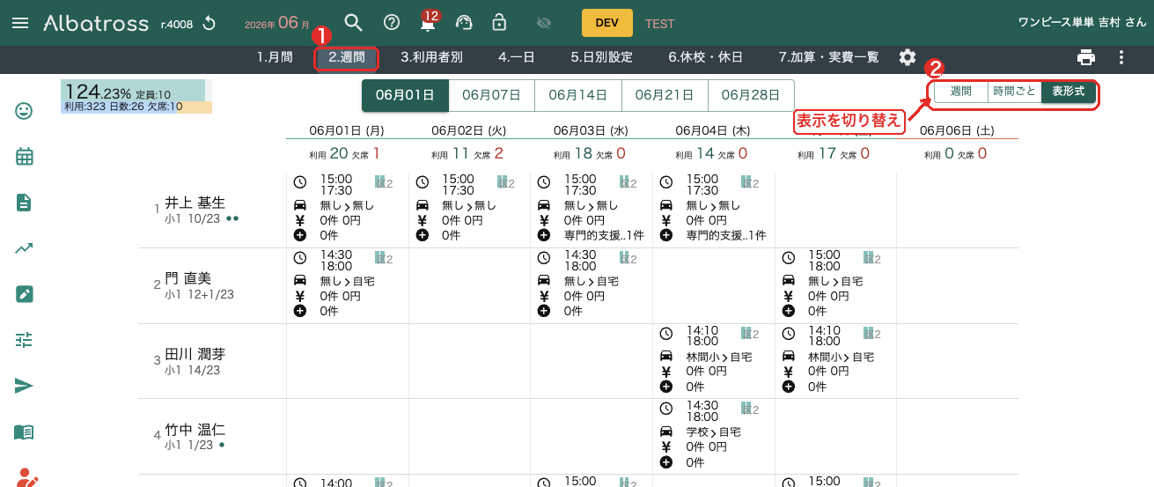Image resolution: width=1154 pixels, height=487 pixels.
Task: Click the 06月02日 (火) column header
Action: pos(468,130)
